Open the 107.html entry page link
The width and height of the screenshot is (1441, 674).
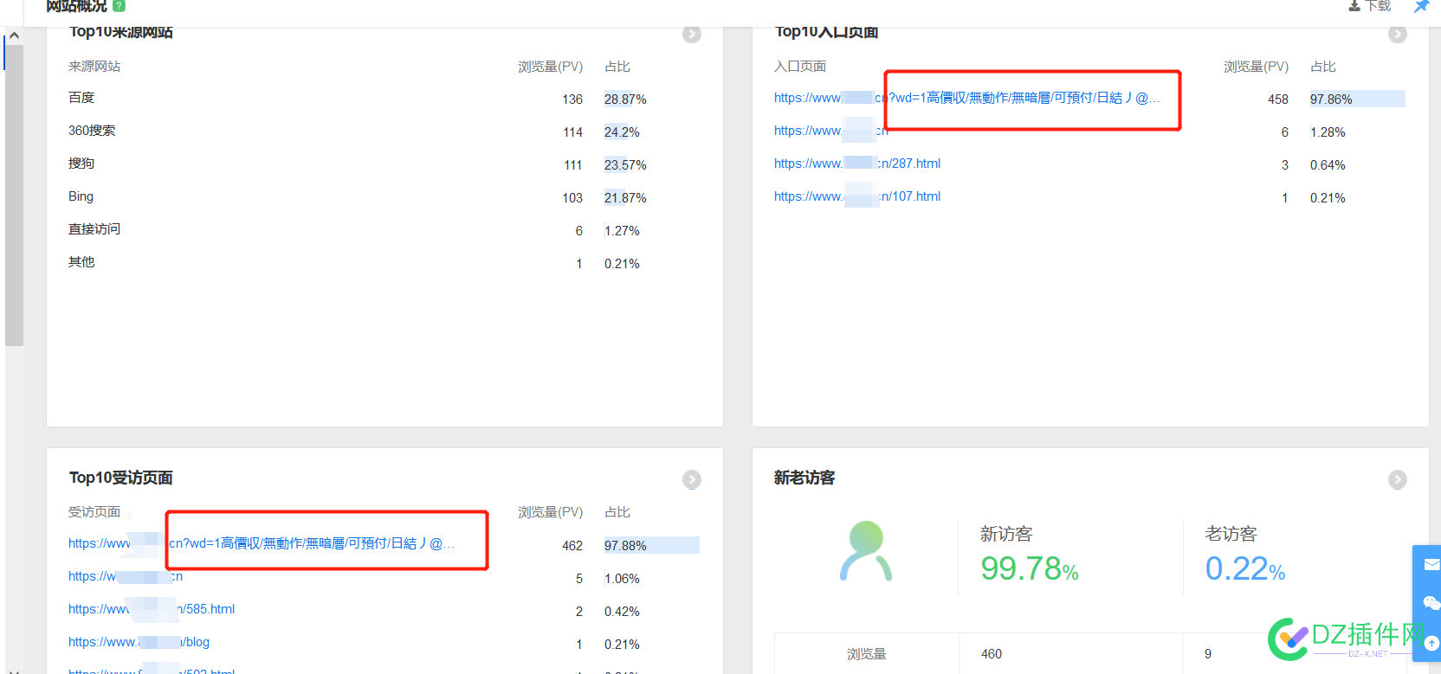[857, 196]
